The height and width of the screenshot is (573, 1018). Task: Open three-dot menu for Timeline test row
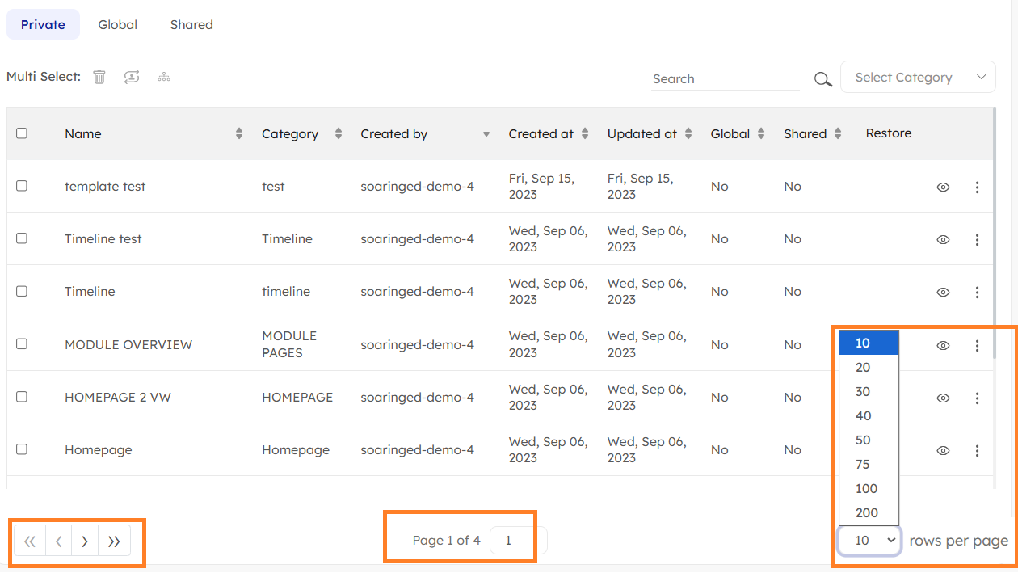[x=977, y=239]
